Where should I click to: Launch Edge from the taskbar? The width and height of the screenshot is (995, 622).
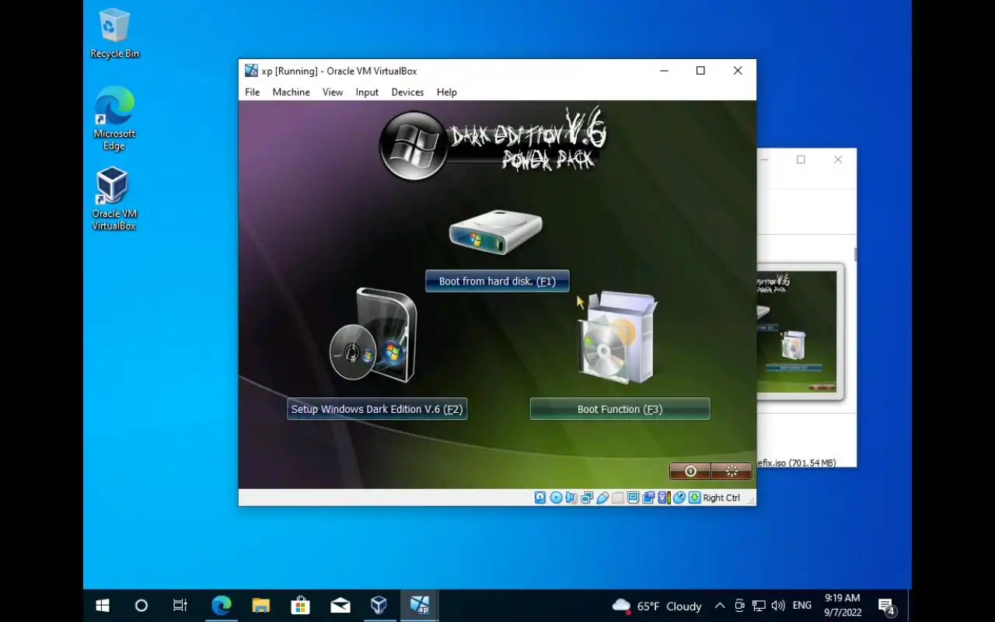click(221, 606)
